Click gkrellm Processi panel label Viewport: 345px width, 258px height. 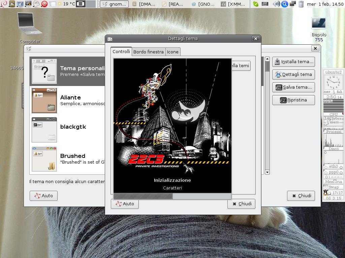pyautogui.click(x=334, y=132)
